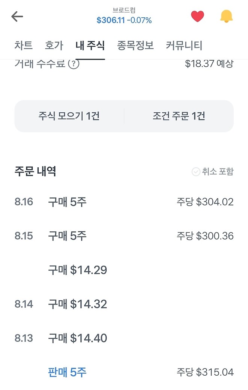Tap the notification bell icon
248x390 pixels.
pyautogui.click(x=225, y=16)
